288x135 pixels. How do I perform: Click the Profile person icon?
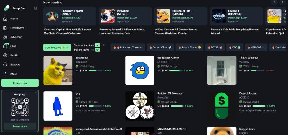[x=5, y=56]
